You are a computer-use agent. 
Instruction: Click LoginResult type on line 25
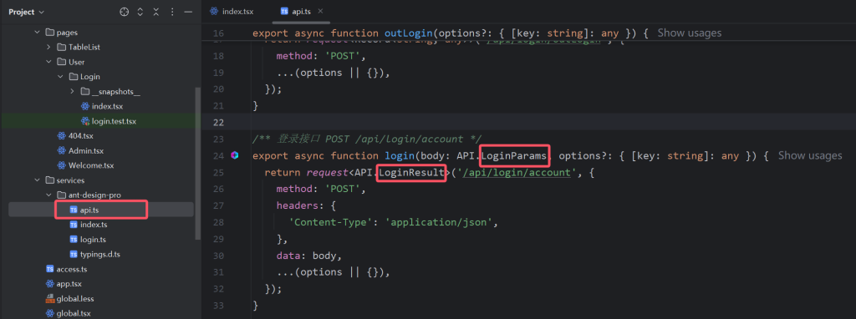[411, 173]
